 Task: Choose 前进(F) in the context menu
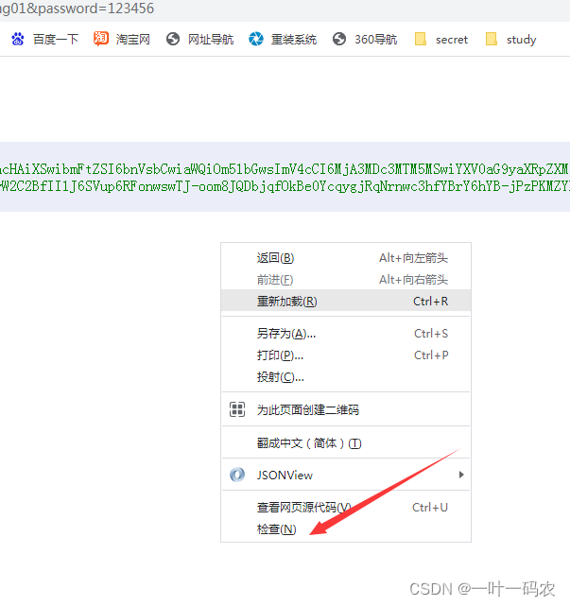pyautogui.click(x=346, y=280)
